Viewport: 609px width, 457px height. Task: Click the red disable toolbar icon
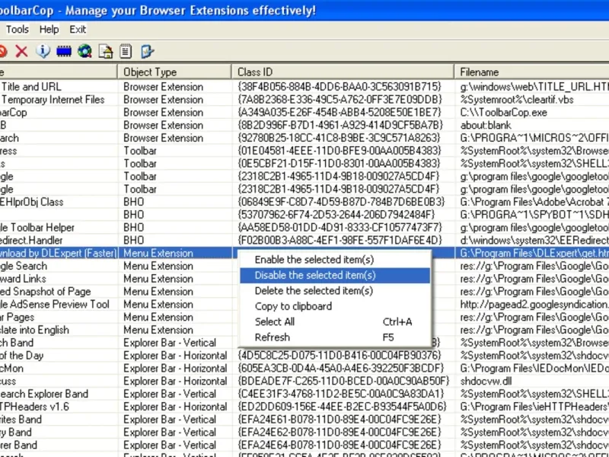3,51
